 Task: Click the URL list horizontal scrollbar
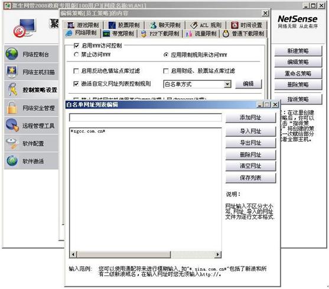(145, 254)
